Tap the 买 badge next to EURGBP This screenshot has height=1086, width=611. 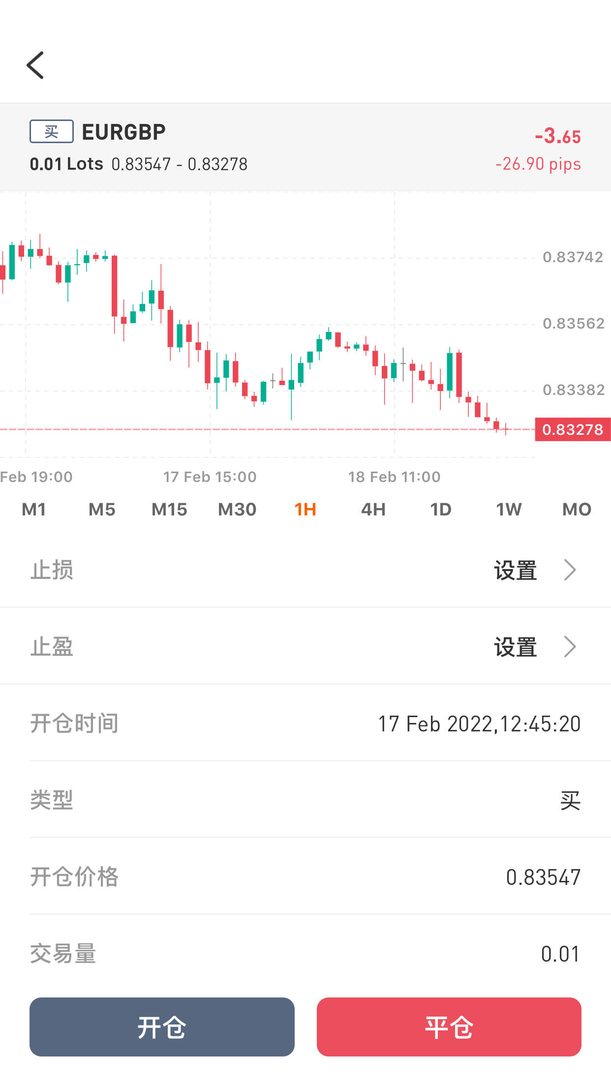click(52, 131)
